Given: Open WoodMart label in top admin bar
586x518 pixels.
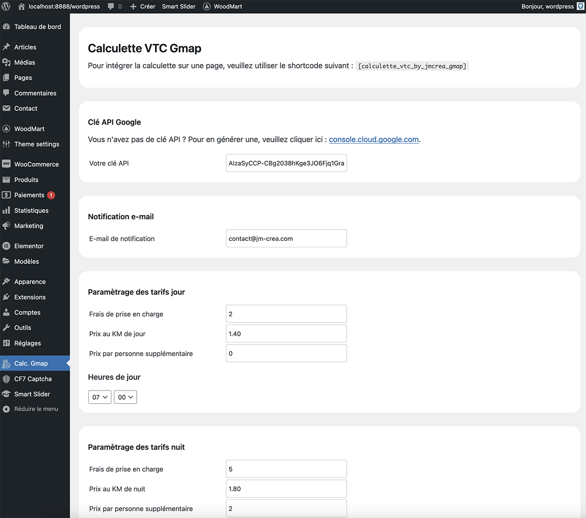Looking at the screenshot, I should (x=228, y=6).
